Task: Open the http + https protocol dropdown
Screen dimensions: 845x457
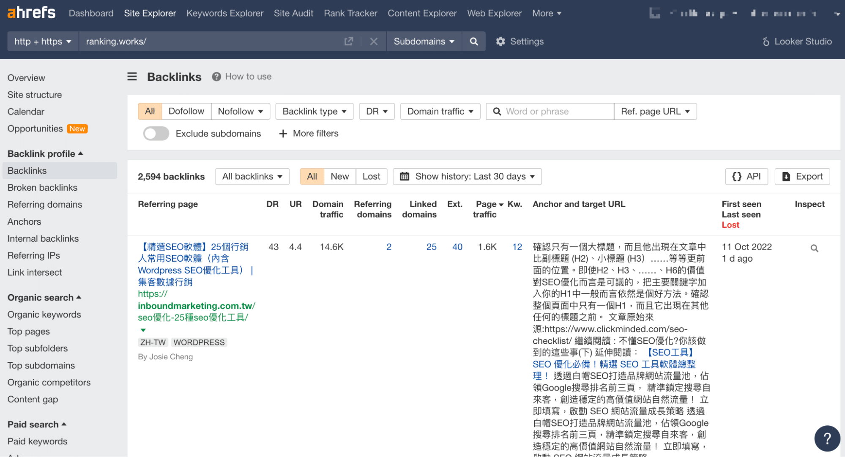Action: [x=43, y=41]
